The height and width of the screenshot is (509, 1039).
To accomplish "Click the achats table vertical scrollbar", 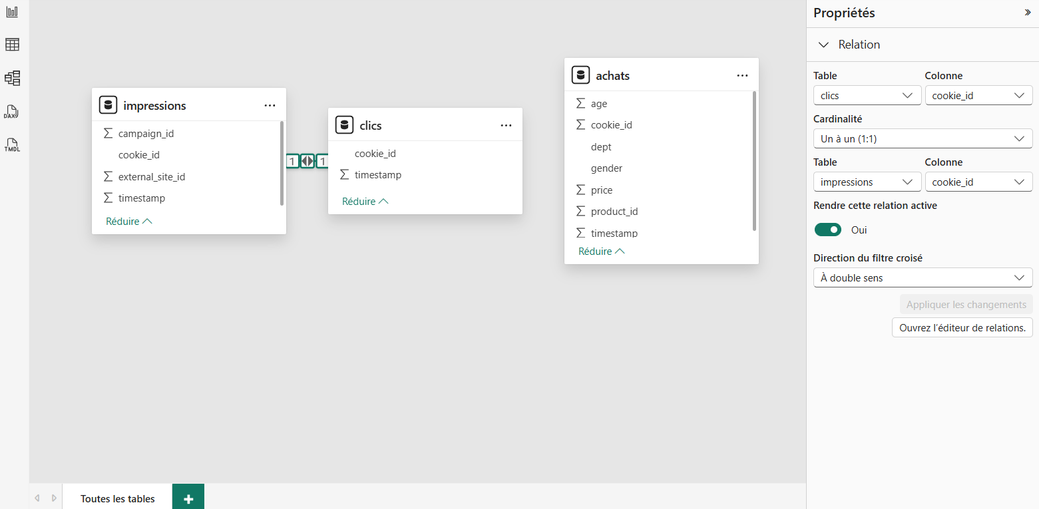I will pyautogui.click(x=754, y=160).
